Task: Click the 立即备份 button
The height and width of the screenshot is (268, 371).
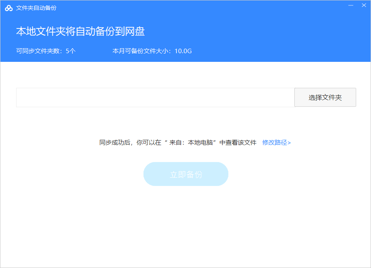Action: [x=186, y=174]
